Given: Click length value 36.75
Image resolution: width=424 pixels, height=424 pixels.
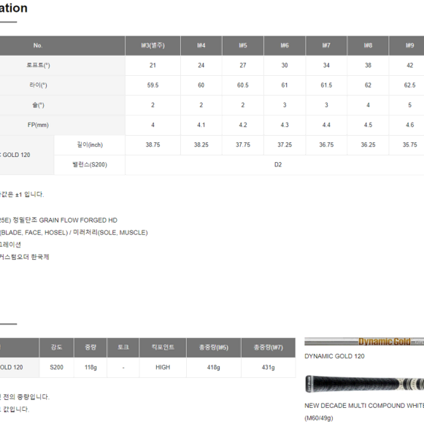Looking at the screenshot, I should click(x=326, y=144).
